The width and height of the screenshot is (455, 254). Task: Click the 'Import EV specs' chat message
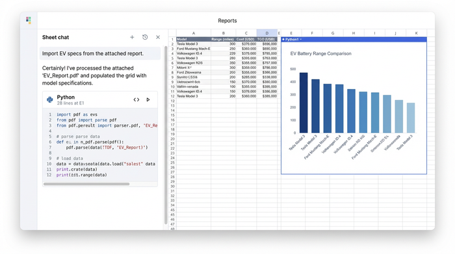tap(100, 53)
